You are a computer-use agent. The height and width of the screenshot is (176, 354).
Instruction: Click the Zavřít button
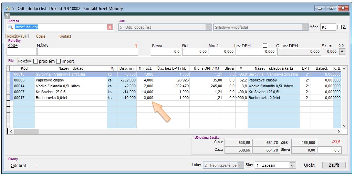tap(334, 165)
